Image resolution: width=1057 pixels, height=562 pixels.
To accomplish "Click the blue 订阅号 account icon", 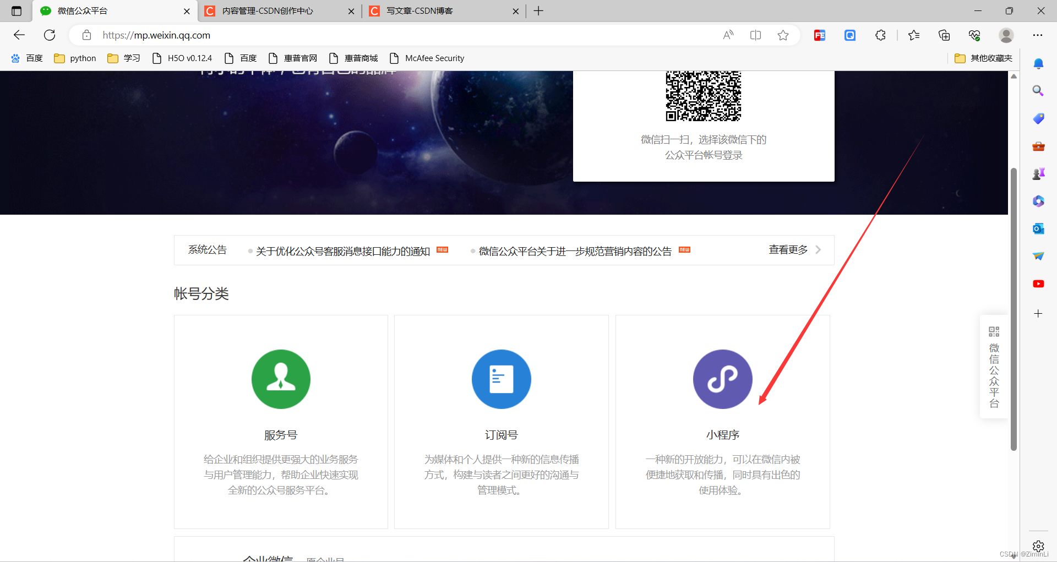I will 502,379.
